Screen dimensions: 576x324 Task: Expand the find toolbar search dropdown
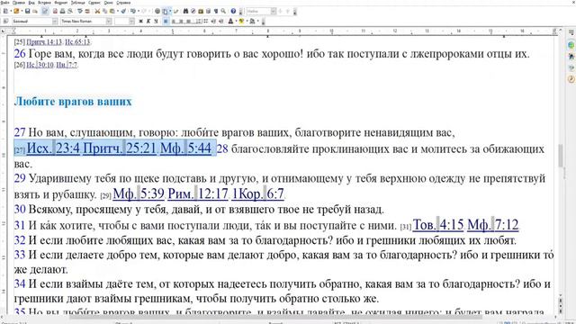tap(274, 12)
